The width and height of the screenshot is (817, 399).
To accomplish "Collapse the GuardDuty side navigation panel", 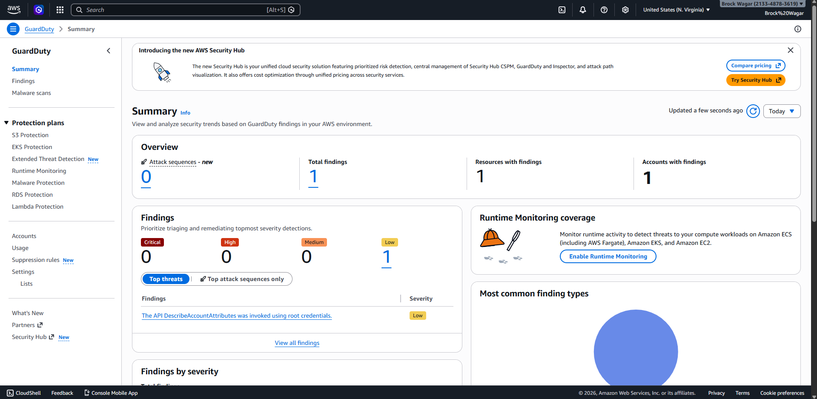I will click(x=109, y=51).
